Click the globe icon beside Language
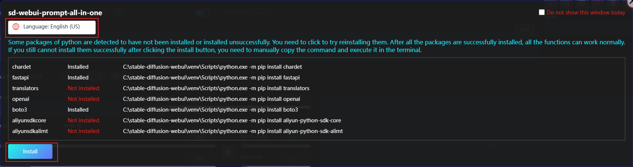The height and width of the screenshot is (167, 633). 16,27
